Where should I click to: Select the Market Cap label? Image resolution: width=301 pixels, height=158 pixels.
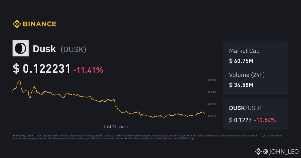click(244, 51)
